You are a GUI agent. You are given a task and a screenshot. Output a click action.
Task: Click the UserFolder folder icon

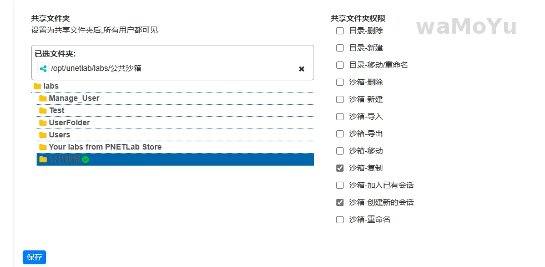point(43,123)
